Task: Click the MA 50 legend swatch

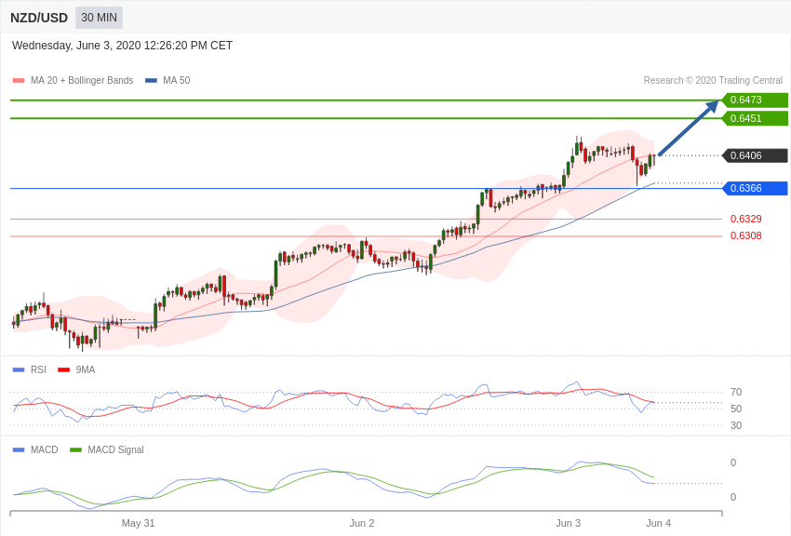Action: pyautogui.click(x=151, y=81)
